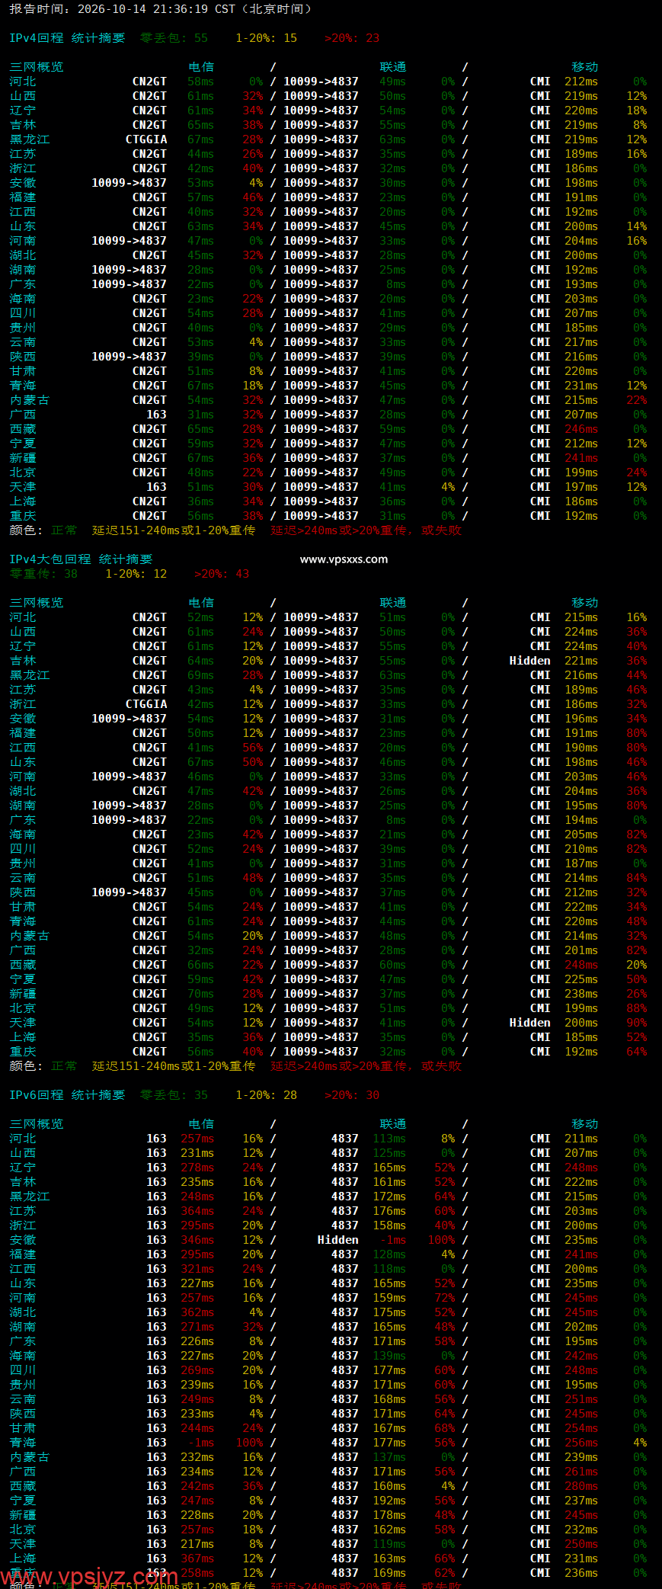
Task: Click '三网概览' header of the IPv6回程 table
Action: coord(37,1124)
